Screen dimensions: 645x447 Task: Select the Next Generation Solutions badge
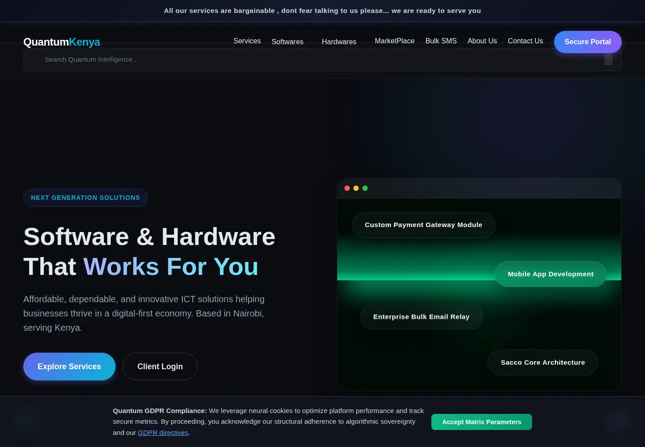(86, 198)
